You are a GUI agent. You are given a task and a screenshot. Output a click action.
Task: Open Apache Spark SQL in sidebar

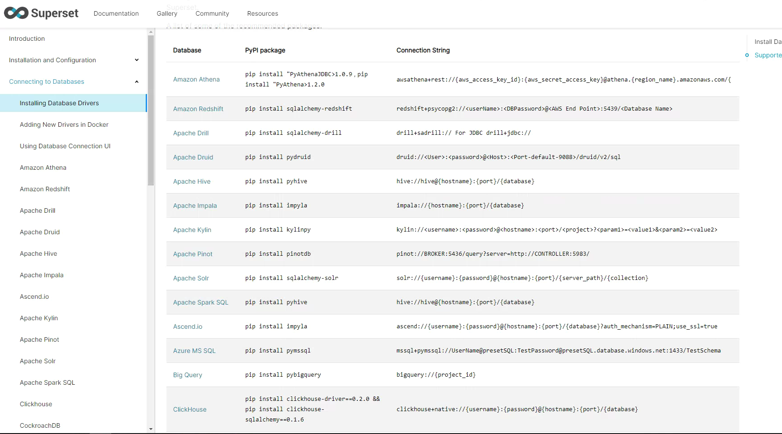pyautogui.click(x=48, y=382)
